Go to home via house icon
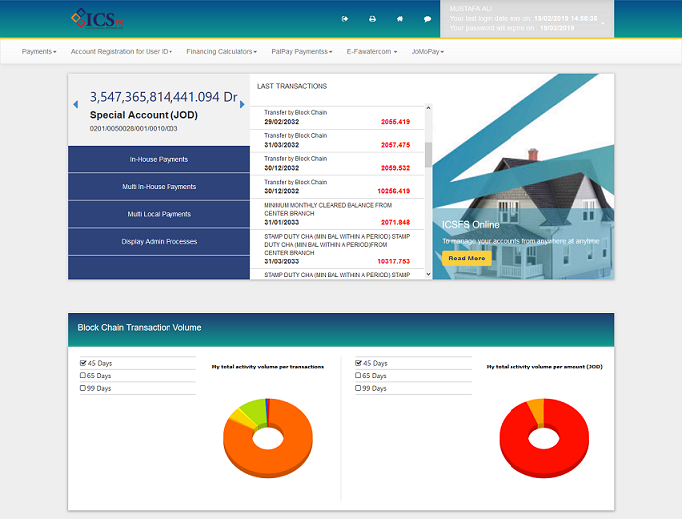Viewport: 682px width, 519px height. pyautogui.click(x=399, y=19)
